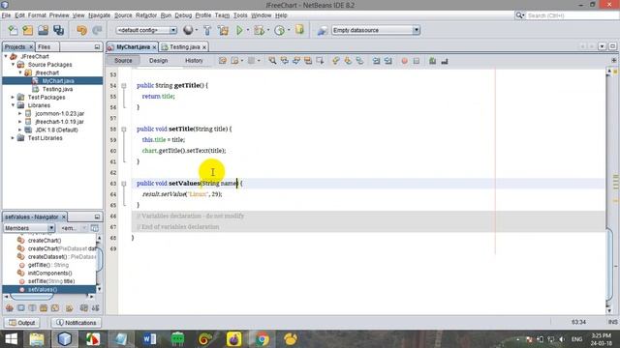Open the Source menu

pos(123,15)
